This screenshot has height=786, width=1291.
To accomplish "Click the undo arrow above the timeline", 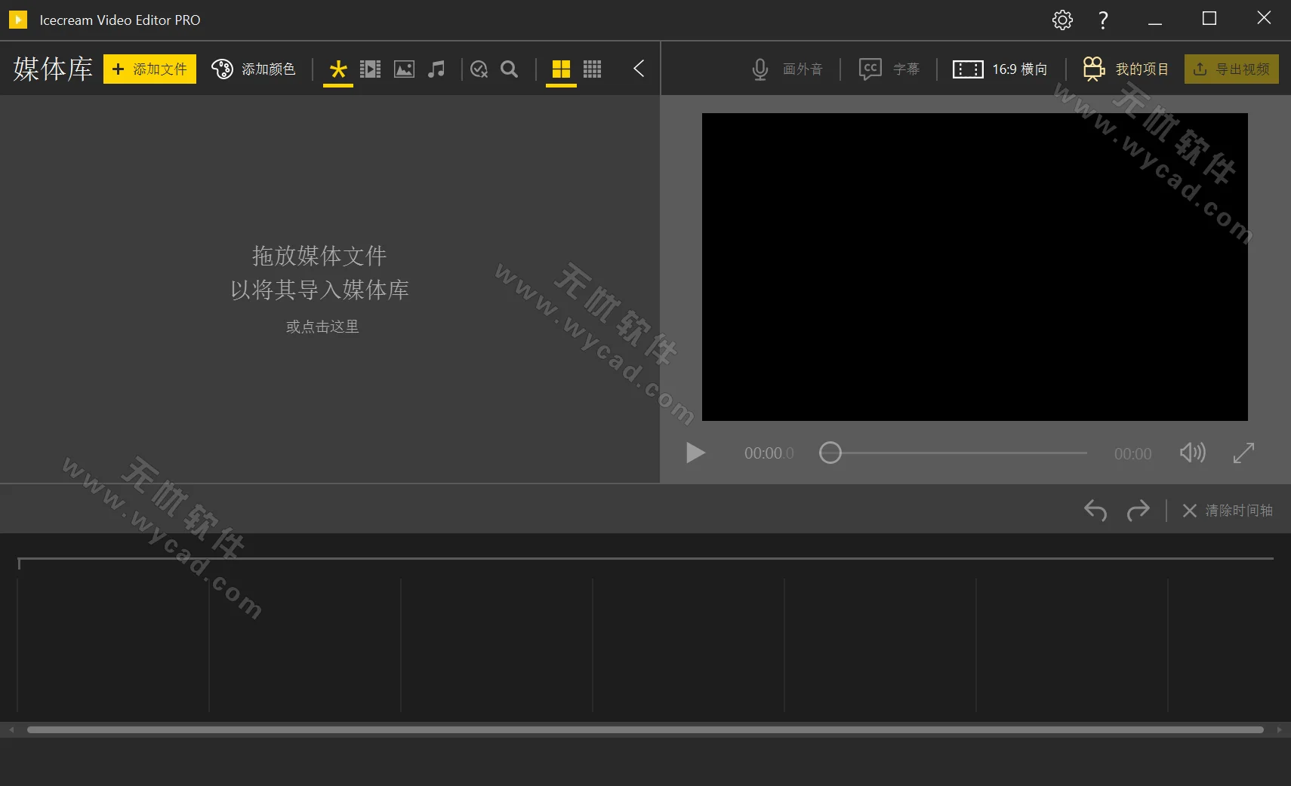I will pos(1096,511).
